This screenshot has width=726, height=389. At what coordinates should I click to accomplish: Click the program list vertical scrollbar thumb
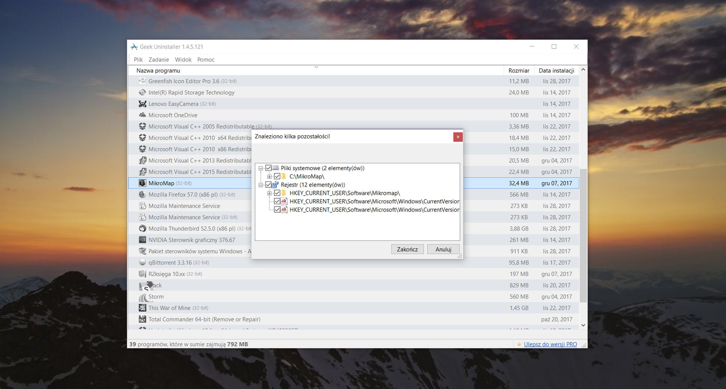(583, 235)
